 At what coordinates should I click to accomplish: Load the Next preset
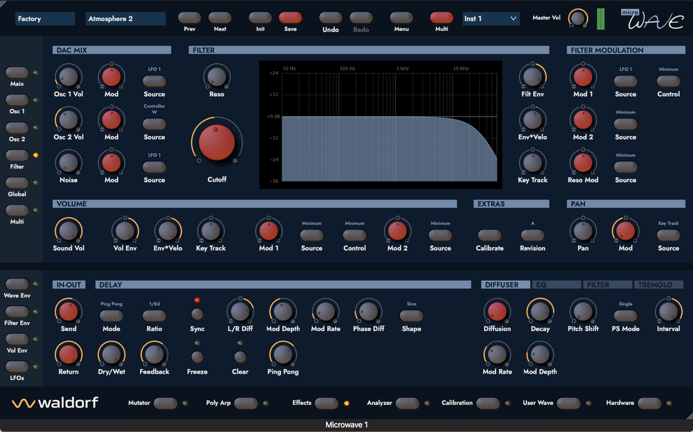220,18
